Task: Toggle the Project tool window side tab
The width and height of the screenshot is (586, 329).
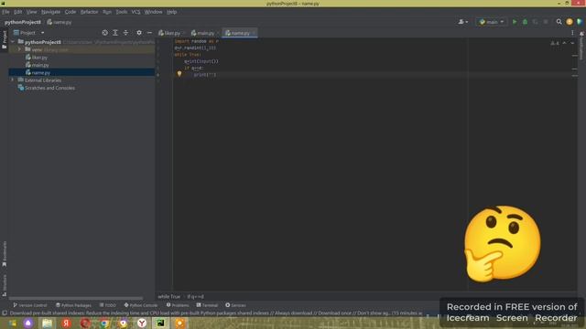Action: click(x=5, y=39)
